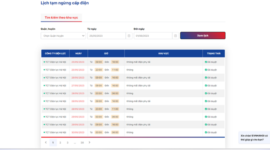Open the Đến ngày calendar picker icon
This screenshot has height=150, width=270.
click(175, 36)
